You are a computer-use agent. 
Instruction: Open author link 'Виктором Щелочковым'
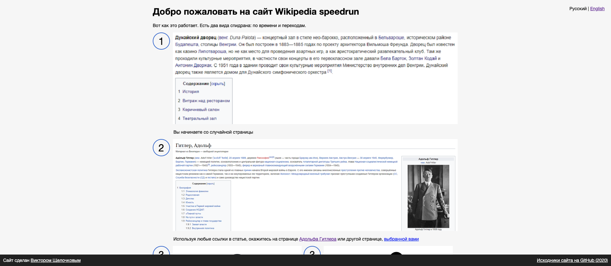click(x=56, y=260)
